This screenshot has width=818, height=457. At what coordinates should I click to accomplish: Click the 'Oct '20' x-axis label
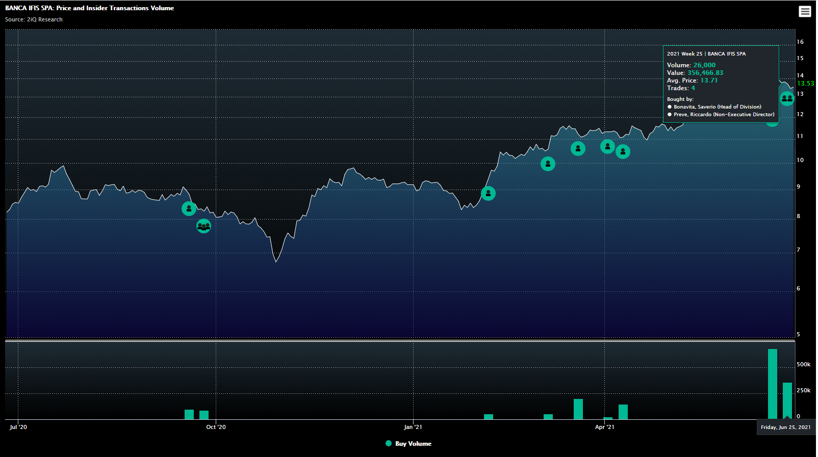[216, 427]
